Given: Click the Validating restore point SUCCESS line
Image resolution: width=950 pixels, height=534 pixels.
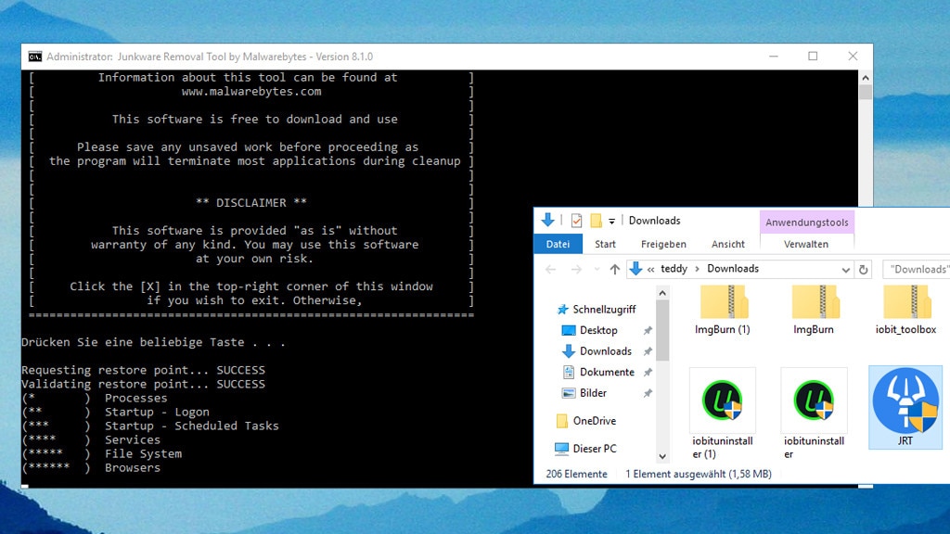Looking at the screenshot, I should (x=144, y=384).
